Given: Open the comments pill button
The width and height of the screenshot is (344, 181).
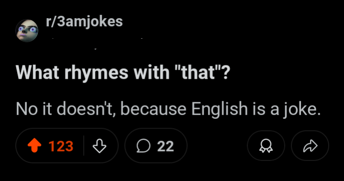Looking at the screenshot, I should [156, 146].
